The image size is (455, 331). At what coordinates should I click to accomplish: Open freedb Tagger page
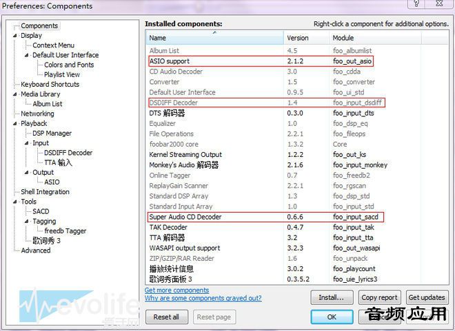pyautogui.click(x=65, y=231)
